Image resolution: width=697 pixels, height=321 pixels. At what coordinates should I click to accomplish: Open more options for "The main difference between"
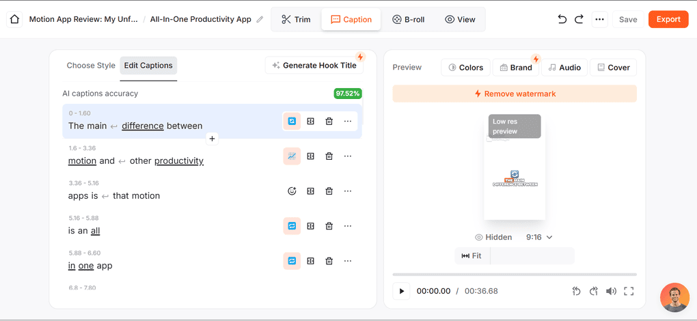tap(348, 121)
